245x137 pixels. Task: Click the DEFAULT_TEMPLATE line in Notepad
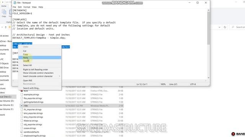(39, 38)
